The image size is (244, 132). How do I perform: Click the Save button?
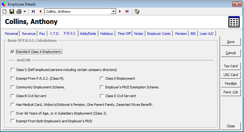coord(231,42)
